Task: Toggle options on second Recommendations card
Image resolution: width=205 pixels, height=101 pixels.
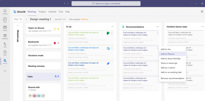Action: pyautogui.click(x=157, y=48)
